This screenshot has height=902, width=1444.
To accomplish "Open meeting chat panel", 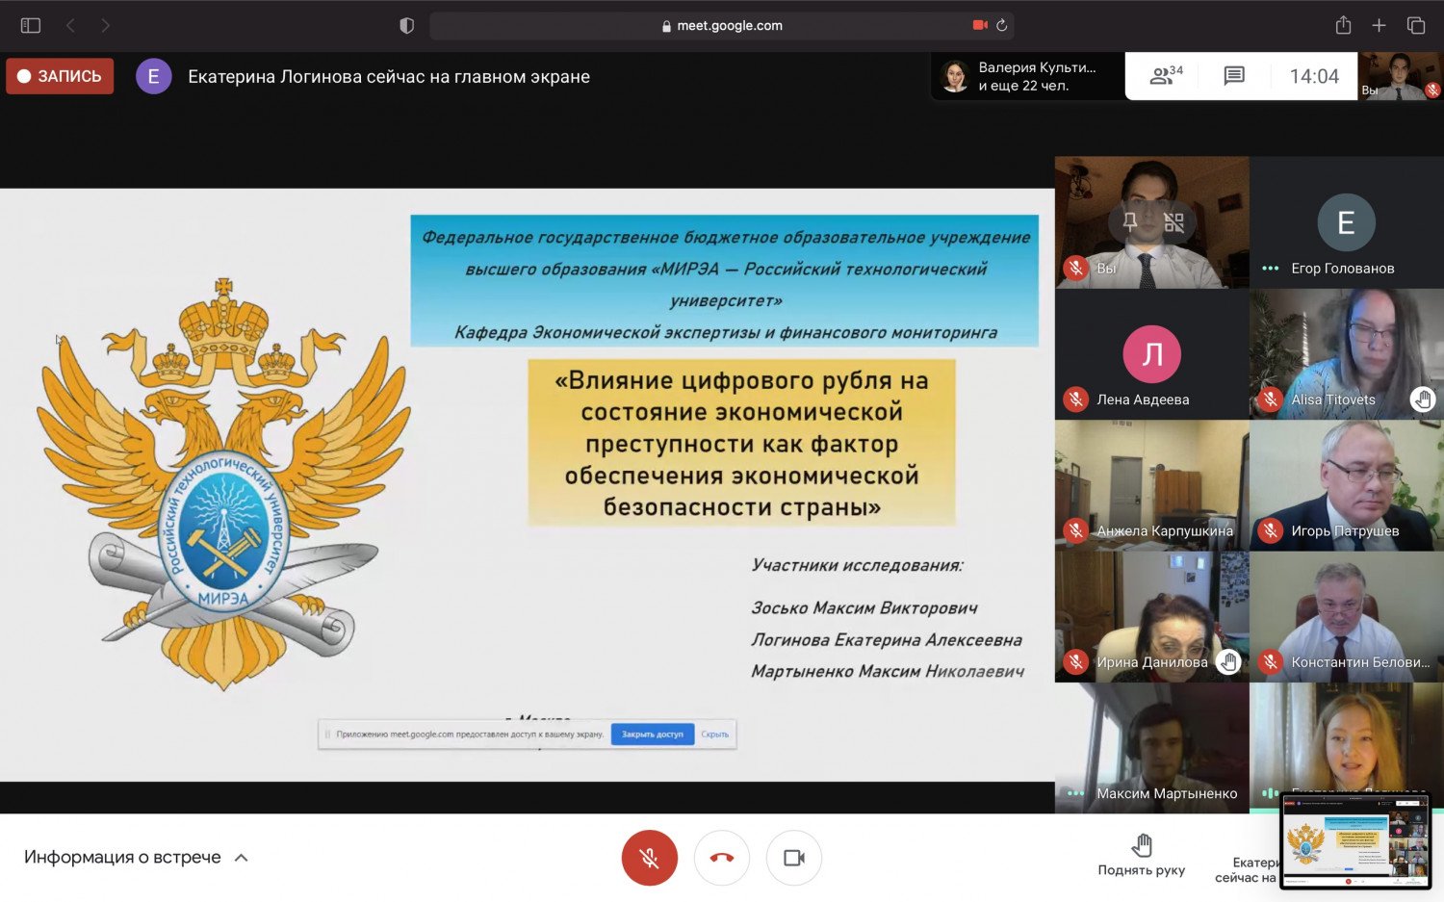I will (1234, 76).
